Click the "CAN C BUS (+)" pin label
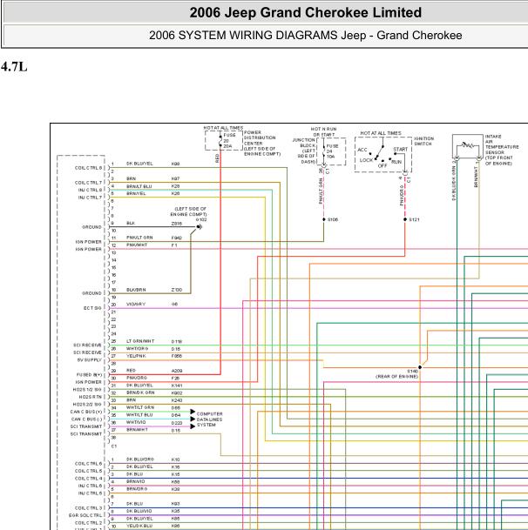Screen dimensions: 528x530 pos(86,412)
